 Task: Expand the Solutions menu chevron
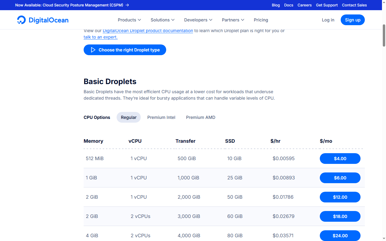173,20
